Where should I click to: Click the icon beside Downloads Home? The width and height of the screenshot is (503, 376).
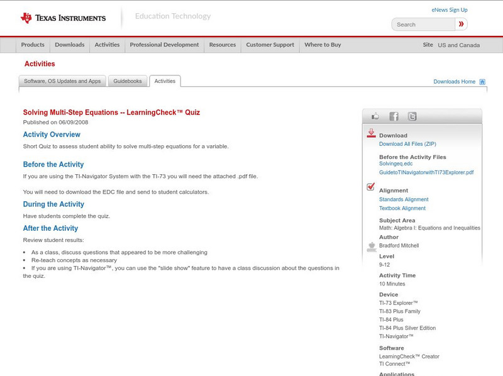coord(482,82)
